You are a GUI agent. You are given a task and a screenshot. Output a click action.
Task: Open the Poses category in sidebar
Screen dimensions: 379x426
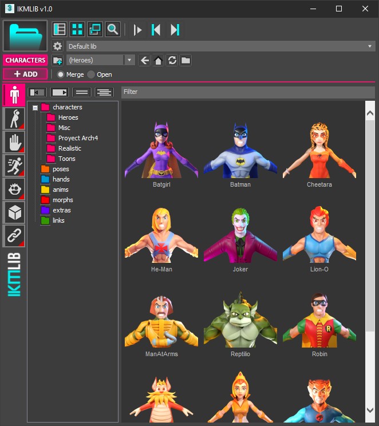click(14, 119)
